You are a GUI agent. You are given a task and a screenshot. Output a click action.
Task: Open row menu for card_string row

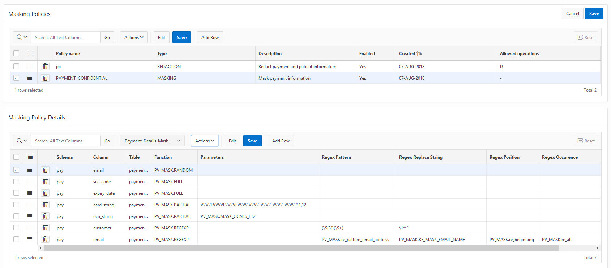30,205
